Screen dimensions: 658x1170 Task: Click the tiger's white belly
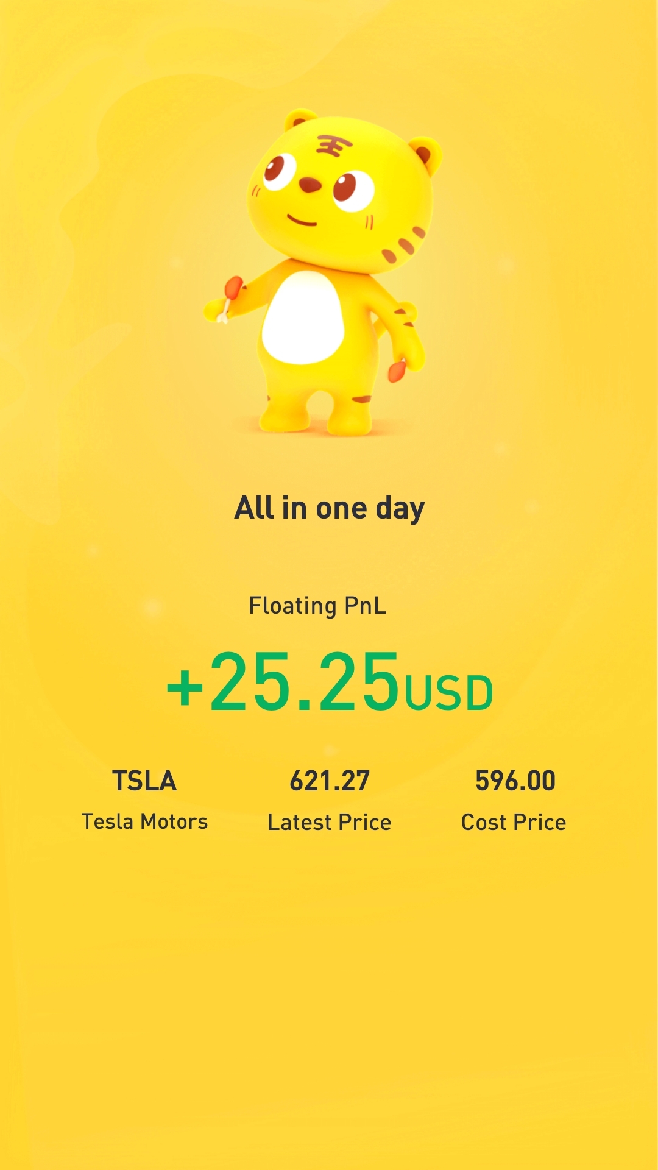point(303,318)
